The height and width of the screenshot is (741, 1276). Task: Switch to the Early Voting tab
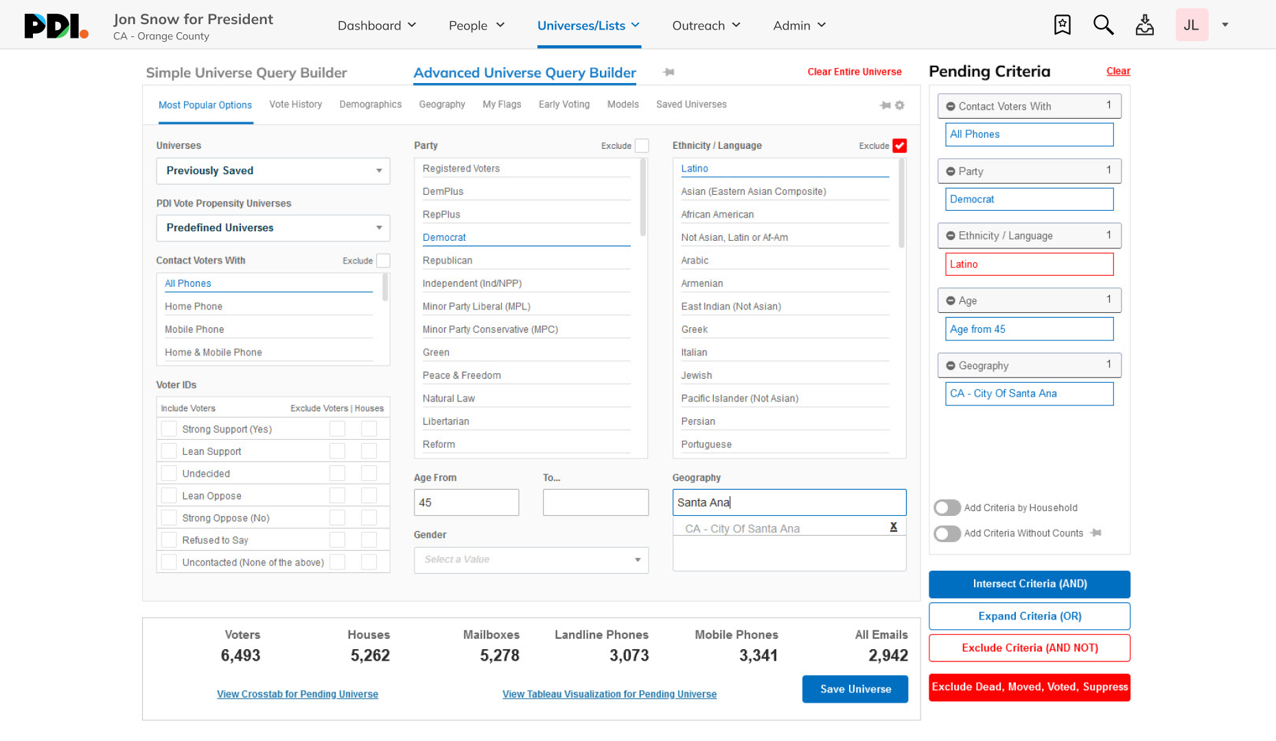coord(564,104)
